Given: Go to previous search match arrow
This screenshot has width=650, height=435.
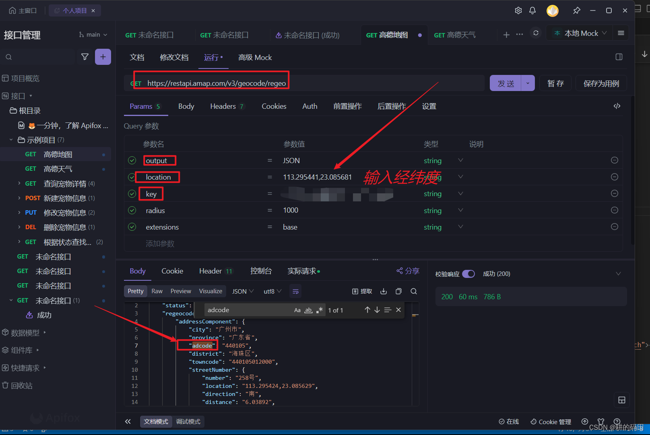Looking at the screenshot, I should tap(367, 310).
